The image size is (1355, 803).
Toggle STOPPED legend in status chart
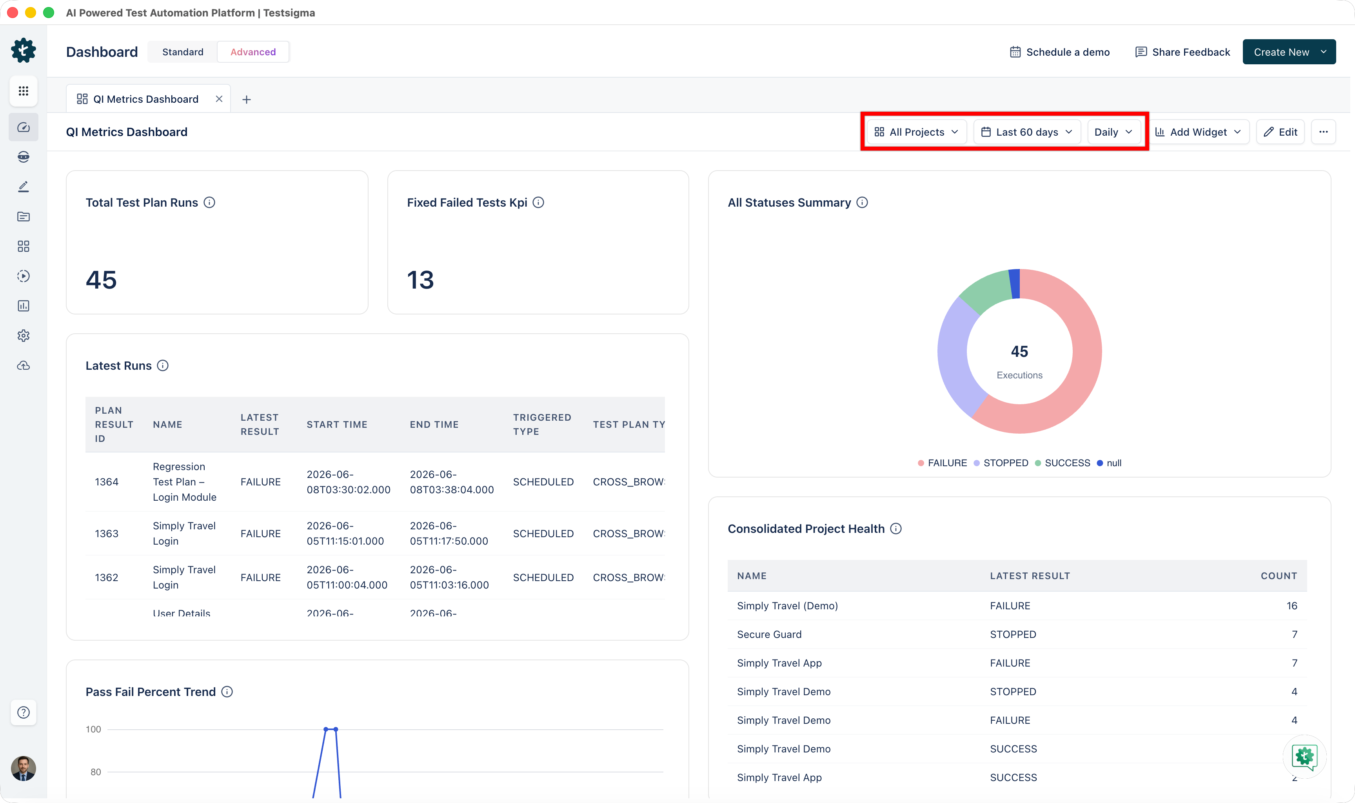(1001, 463)
